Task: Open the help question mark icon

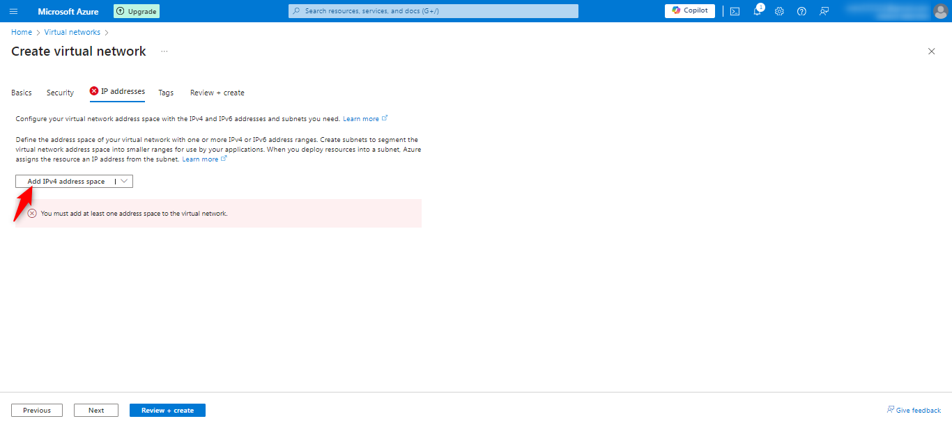Action: pyautogui.click(x=801, y=11)
